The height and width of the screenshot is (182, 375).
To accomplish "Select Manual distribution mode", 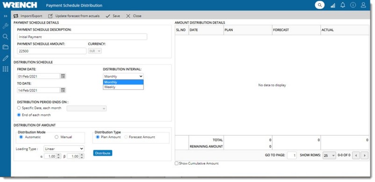I will coord(57,137).
